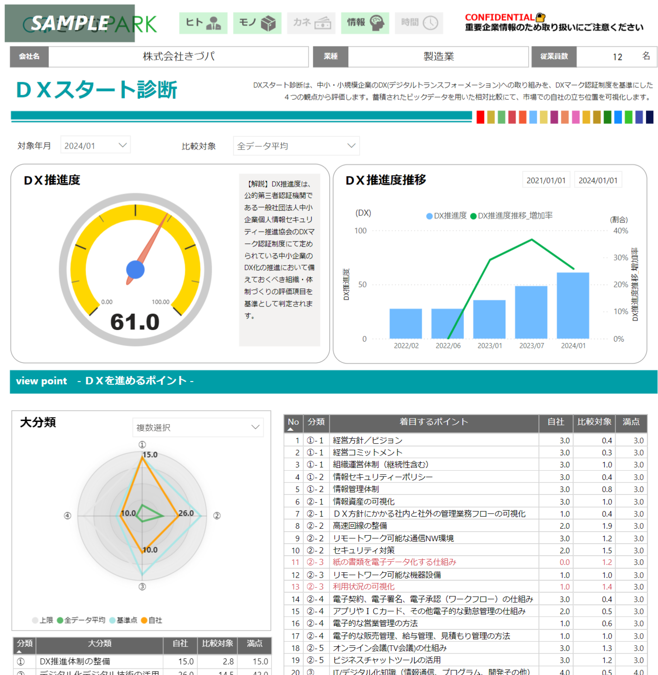Image resolution: width=658 pixels, height=675 pixels.
Task: Toggle the 上限 radar legend item
Action: (43, 620)
